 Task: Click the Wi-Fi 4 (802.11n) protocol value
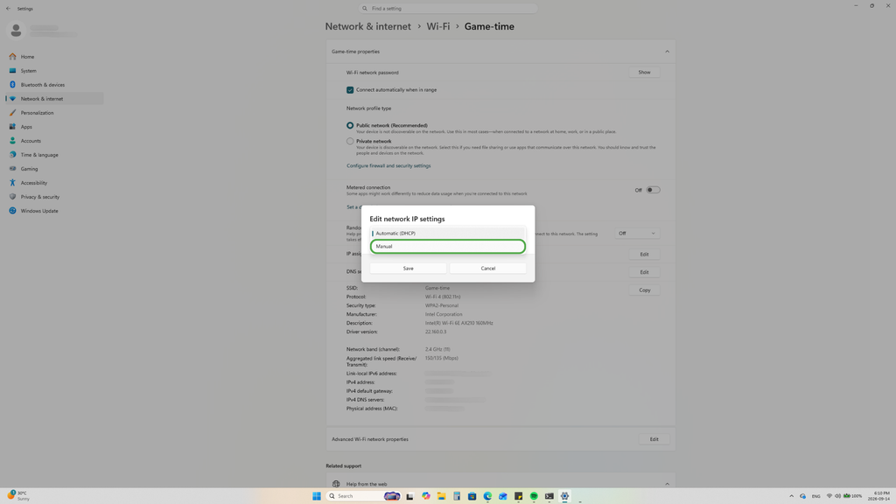[x=443, y=297]
